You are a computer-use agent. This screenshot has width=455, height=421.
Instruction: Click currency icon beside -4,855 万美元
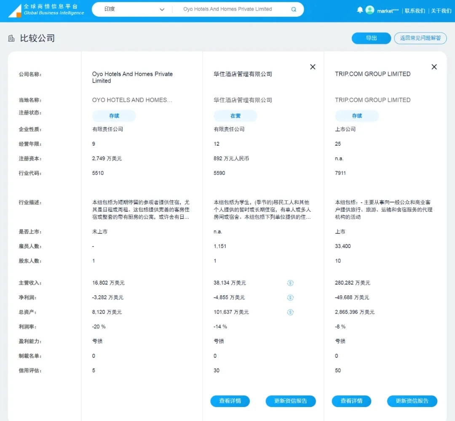click(290, 298)
